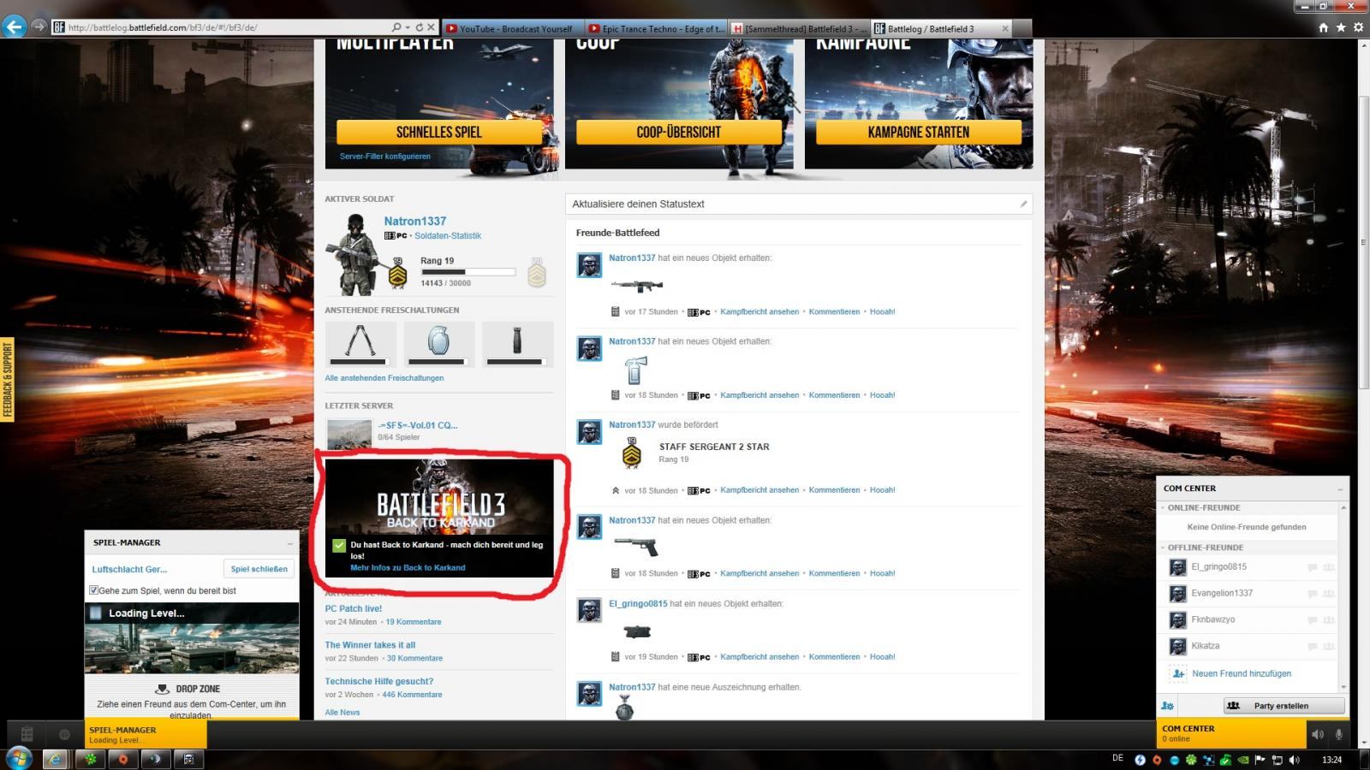Open the 'PC Patch live!' news link
The width and height of the screenshot is (1370, 770).
click(x=354, y=609)
